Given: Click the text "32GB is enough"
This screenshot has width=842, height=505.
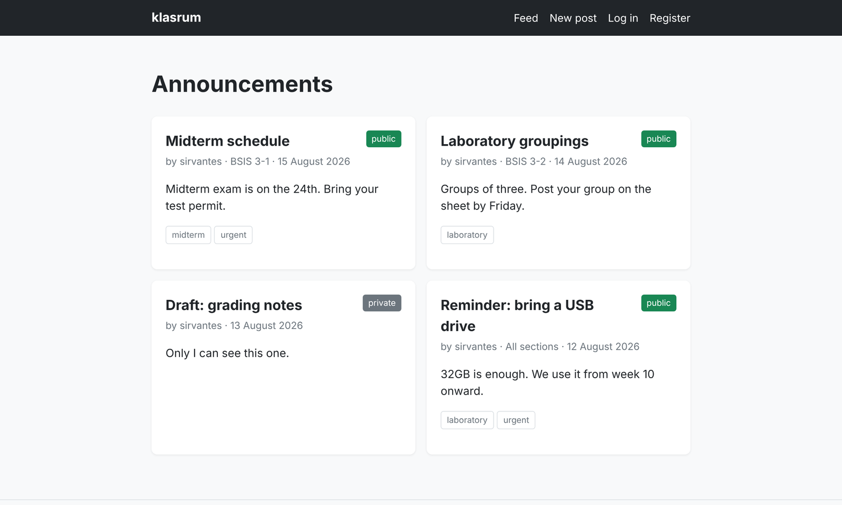Looking at the screenshot, I should point(484,374).
